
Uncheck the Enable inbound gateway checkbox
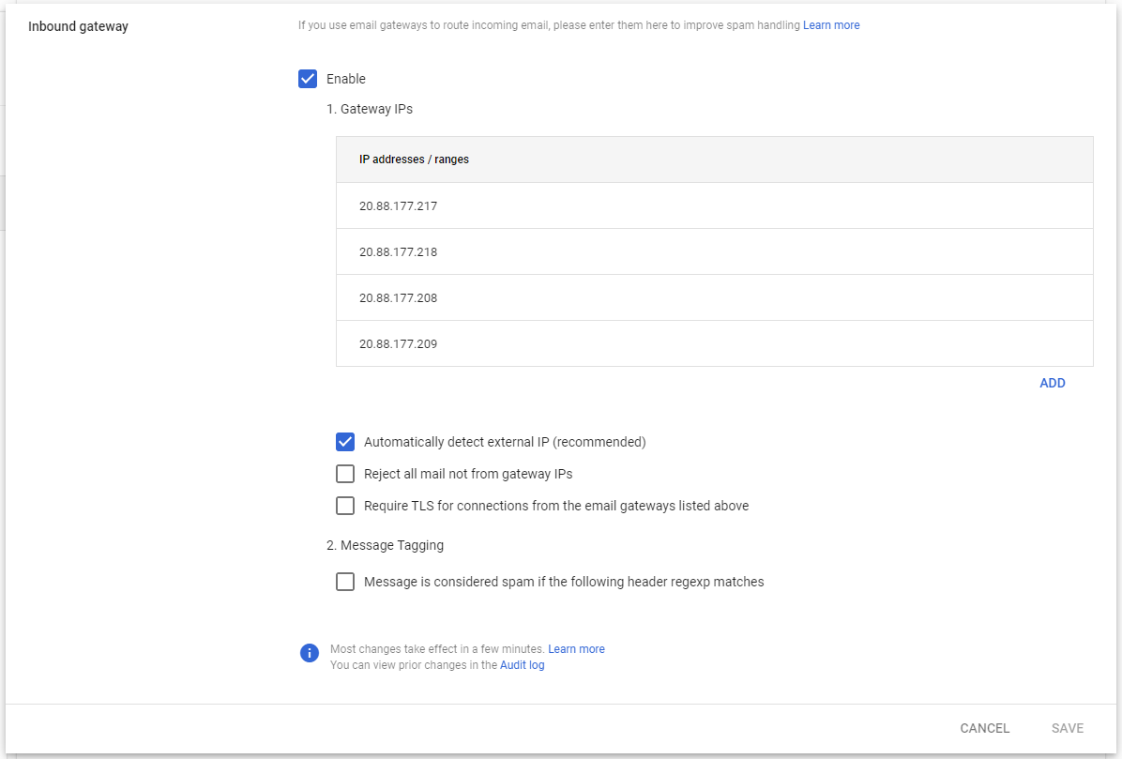[308, 79]
